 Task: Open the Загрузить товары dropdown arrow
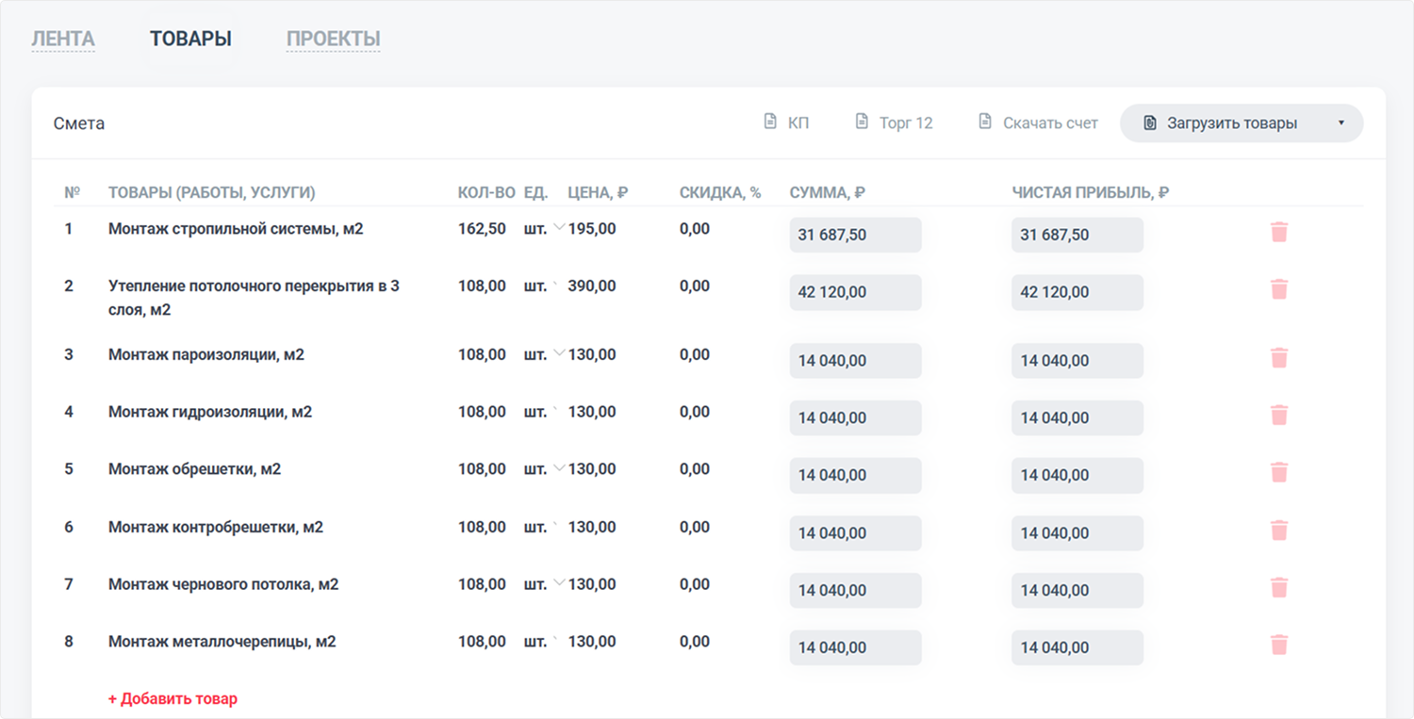(1340, 123)
